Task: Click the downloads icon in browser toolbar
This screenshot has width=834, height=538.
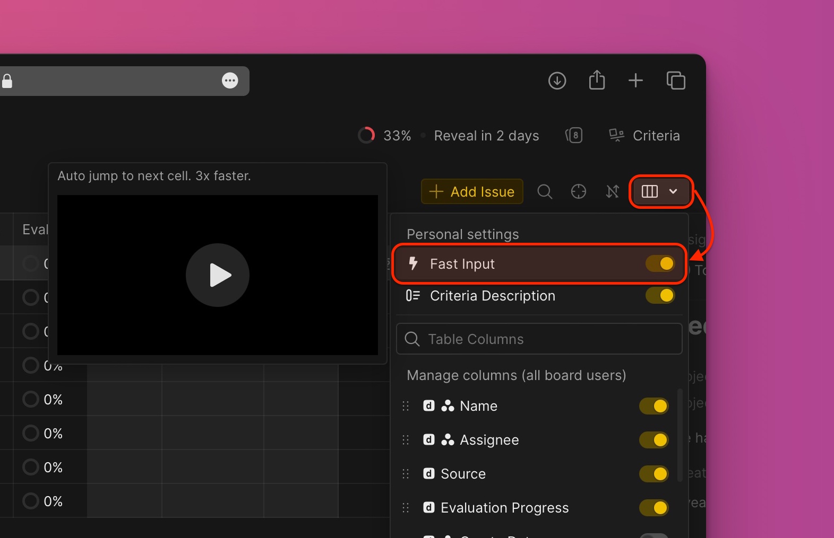Action: 557,81
